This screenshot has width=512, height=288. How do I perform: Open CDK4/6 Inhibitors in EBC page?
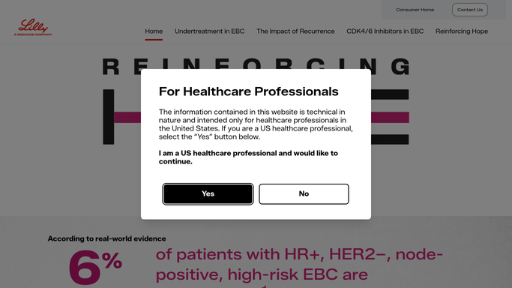[385, 31]
